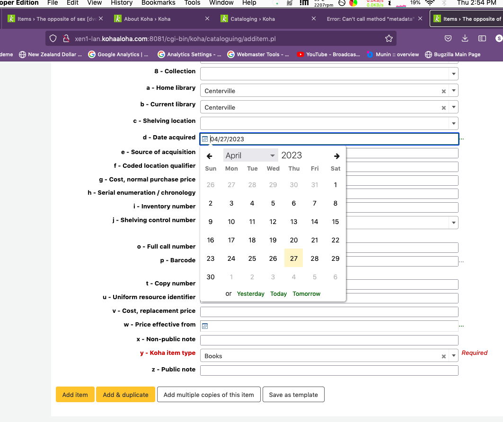Pick April 15 in the calendar
Viewport: 503px width, 422px height.
click(x=335, y=222)
